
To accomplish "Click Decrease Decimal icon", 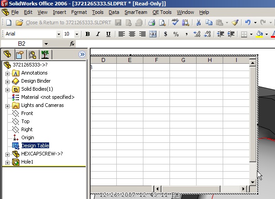I will (207, 34).
